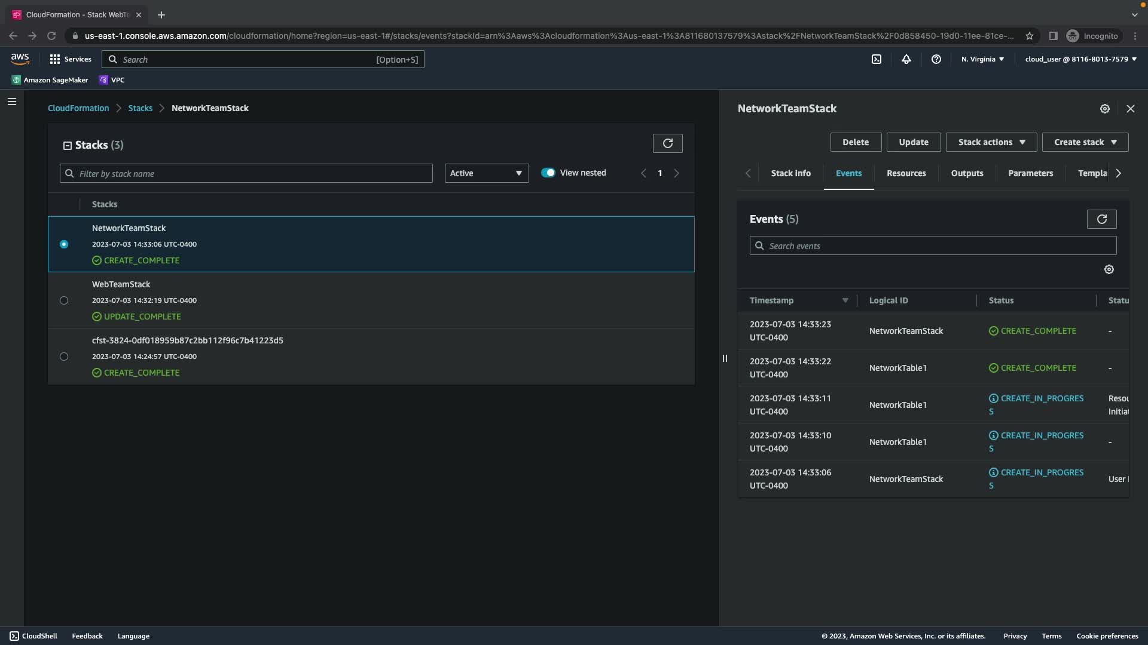The height and width of the screenshot is (645, 1148).
Task: Refresh the Stacks list
Action: pyautogui.click(x=667, y=143)
